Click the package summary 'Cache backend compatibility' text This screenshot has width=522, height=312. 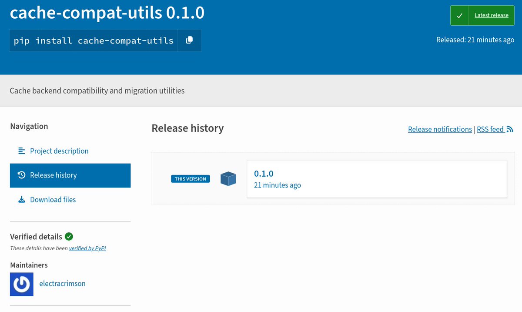coord(97,91)
